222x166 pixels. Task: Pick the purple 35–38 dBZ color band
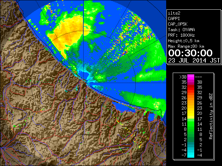coord(191,82)
